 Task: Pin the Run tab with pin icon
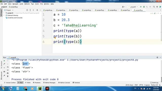coord(4,76)
